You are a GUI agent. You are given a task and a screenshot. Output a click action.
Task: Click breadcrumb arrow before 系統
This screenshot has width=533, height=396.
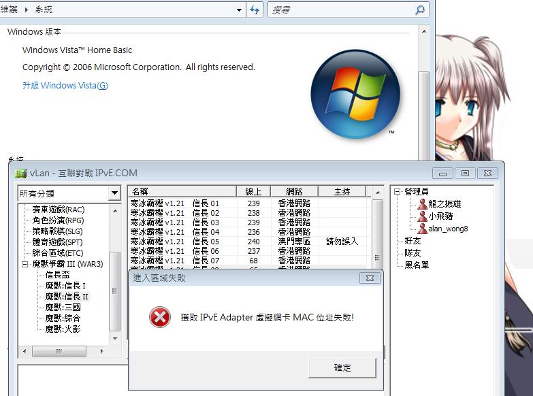click(x=26, y=10)
